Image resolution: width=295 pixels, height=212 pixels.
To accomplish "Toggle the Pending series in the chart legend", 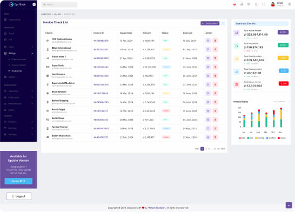I will (260, 138).
